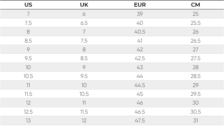Click the 27 CM cell

(196, 50)
